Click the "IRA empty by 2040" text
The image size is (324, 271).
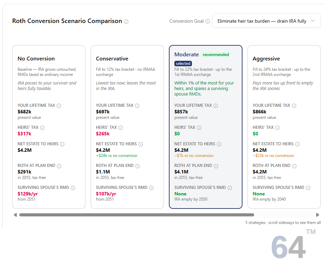point(269,199)
